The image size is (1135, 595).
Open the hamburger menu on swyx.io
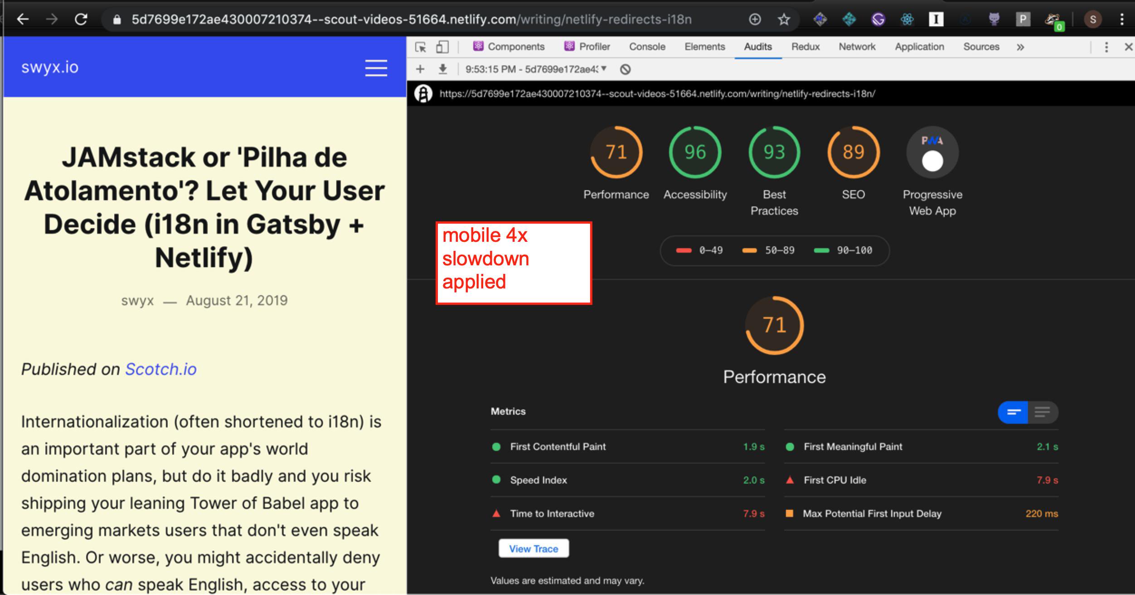pos(376,68)
